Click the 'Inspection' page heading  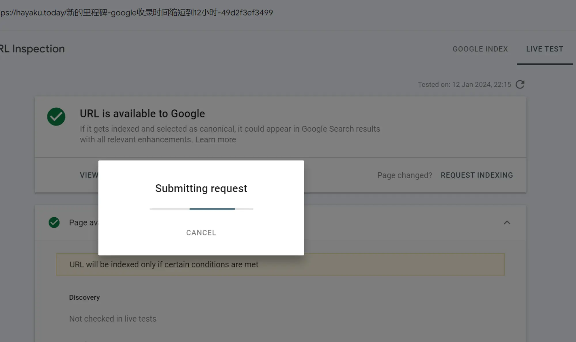tap(32, 49)
